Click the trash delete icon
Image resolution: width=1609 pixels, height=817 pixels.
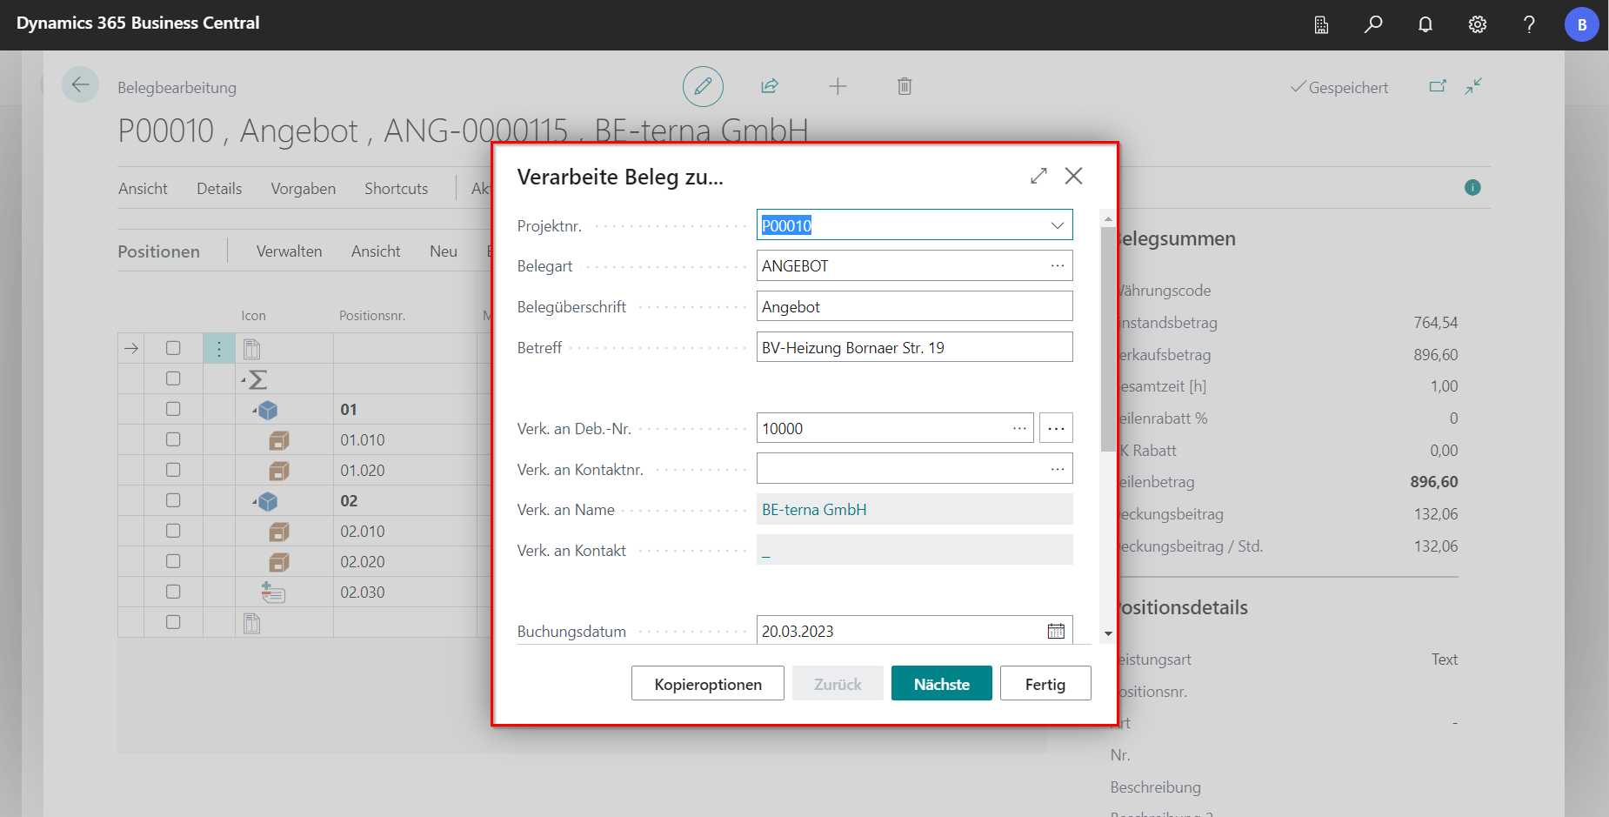(905, 86)
